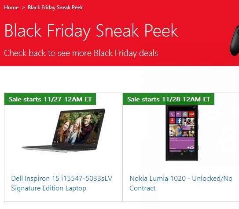Click the Check back for more deals subtitle
Viewport: 239px width, 209px height.
pos(81,53)
